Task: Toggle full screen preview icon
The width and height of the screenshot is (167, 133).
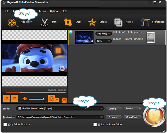Action: click(64, 100)
